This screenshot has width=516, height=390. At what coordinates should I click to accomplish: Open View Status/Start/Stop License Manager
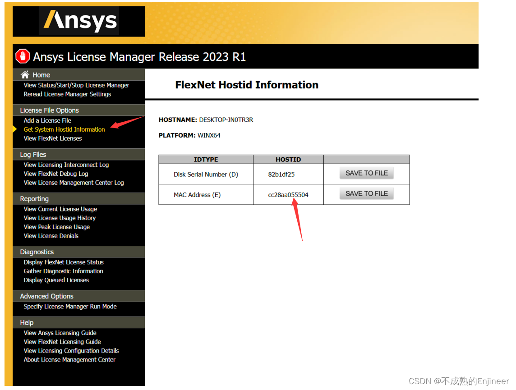pyautogui.click(x=76, y=85)
